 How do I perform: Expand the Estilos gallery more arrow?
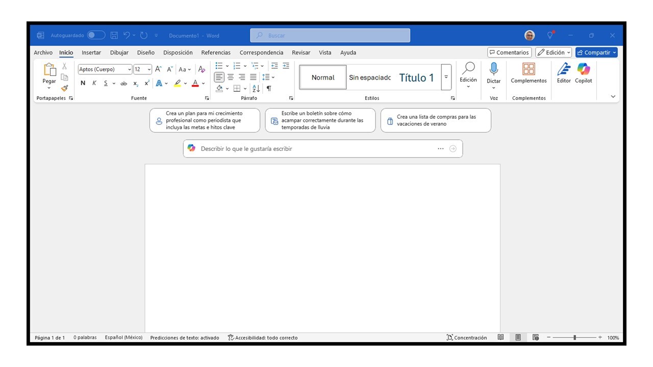(446, 77)
